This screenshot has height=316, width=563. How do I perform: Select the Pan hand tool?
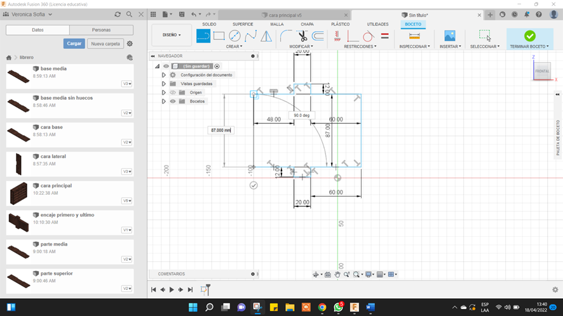coord(337,275)
